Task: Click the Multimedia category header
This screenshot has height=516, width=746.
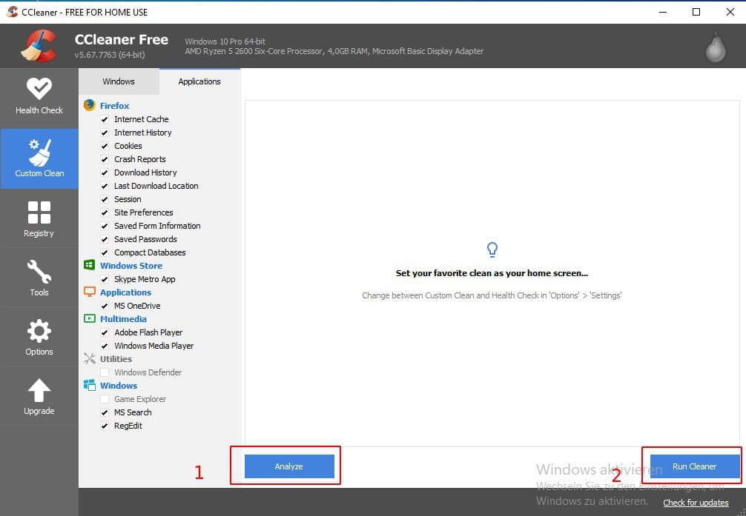Action: (x=123, y=319)
